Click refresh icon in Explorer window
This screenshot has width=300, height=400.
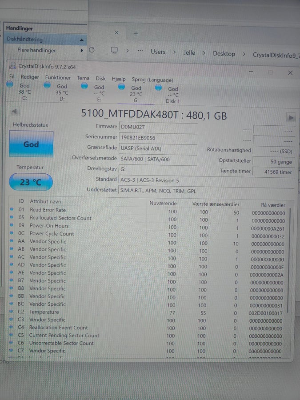92,50
